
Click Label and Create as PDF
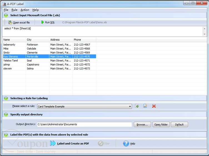coord(69,143)
